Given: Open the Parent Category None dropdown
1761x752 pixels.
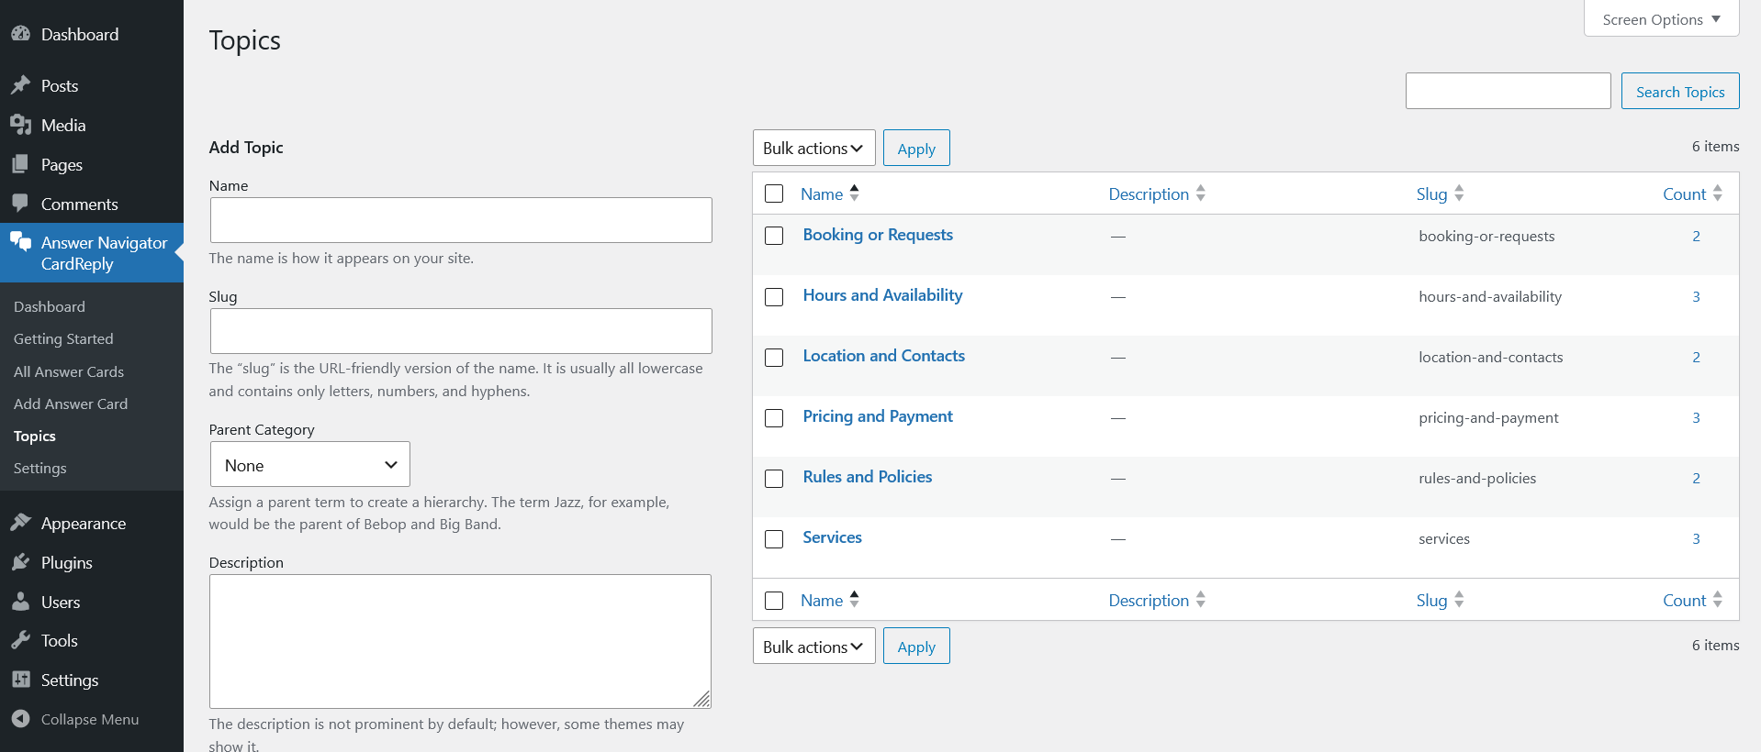Looking at the screenshot, I should coord(310,465).
